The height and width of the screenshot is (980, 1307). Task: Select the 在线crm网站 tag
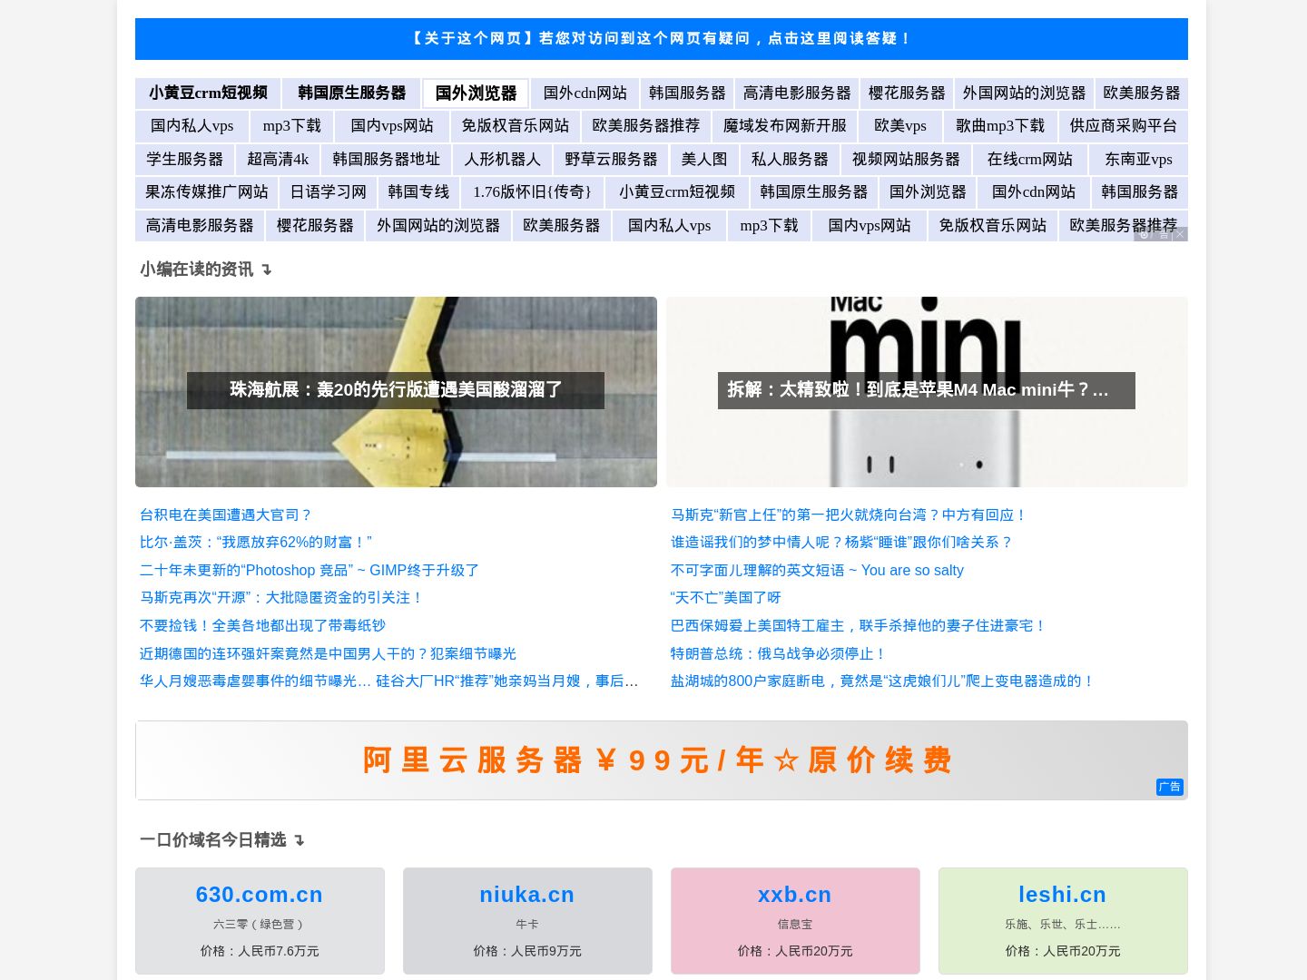click(x=1030, y=160)
